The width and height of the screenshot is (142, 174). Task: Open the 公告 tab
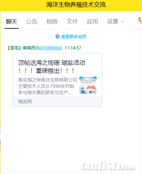point(32,22)
